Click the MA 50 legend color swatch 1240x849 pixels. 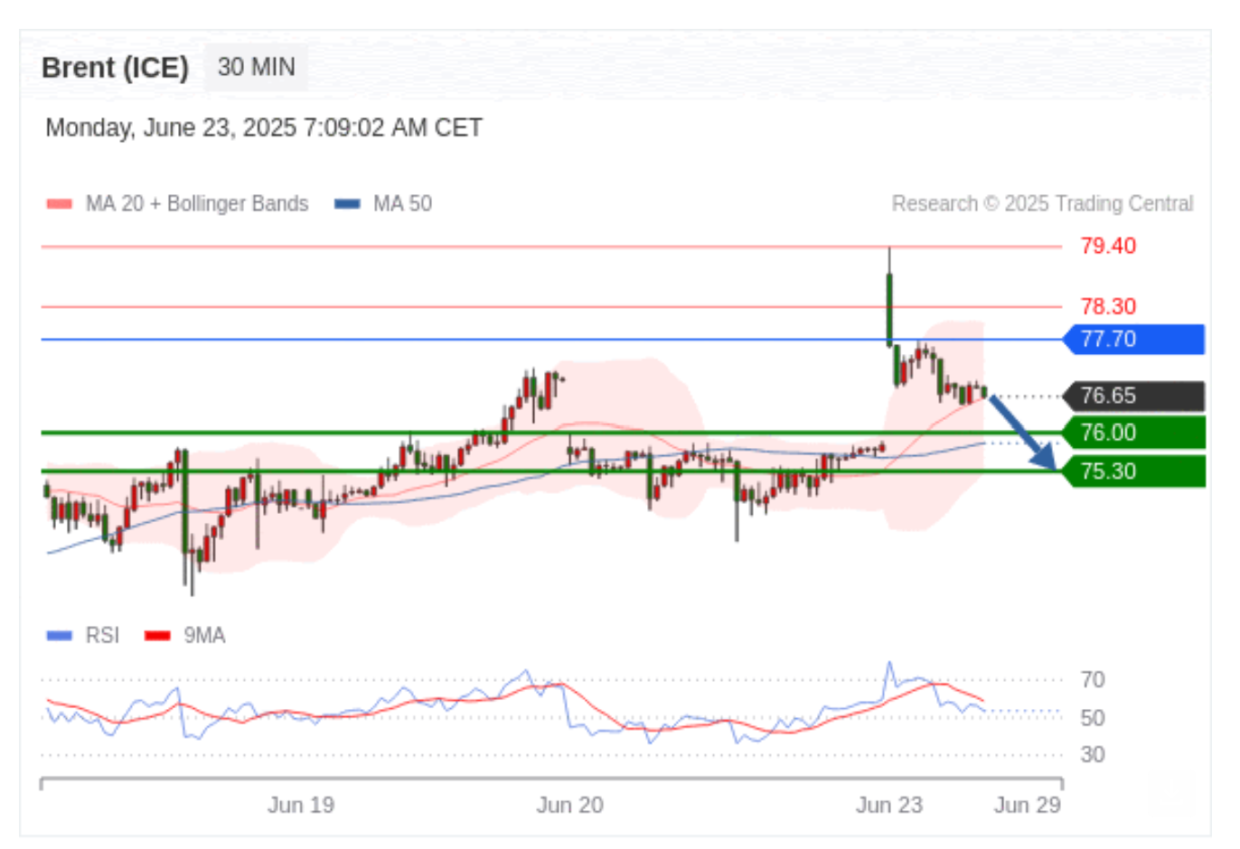tap(347, 204)
